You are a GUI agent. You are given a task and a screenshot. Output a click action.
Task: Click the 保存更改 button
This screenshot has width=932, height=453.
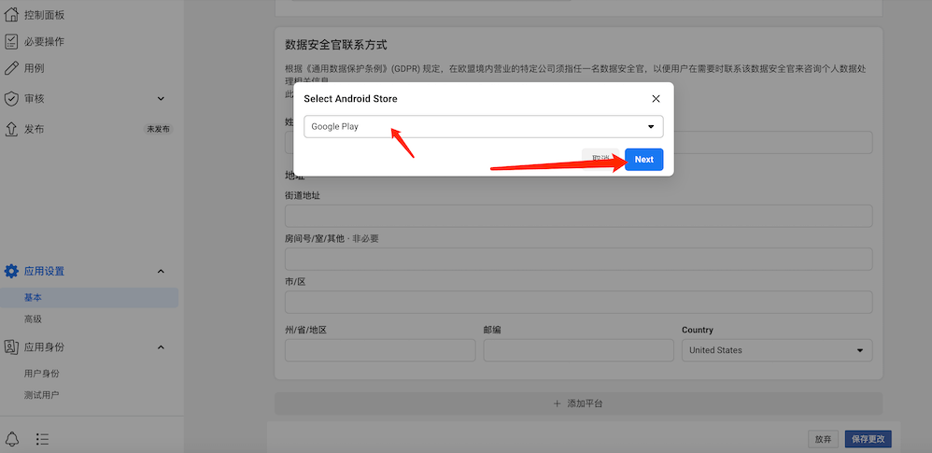868,438
